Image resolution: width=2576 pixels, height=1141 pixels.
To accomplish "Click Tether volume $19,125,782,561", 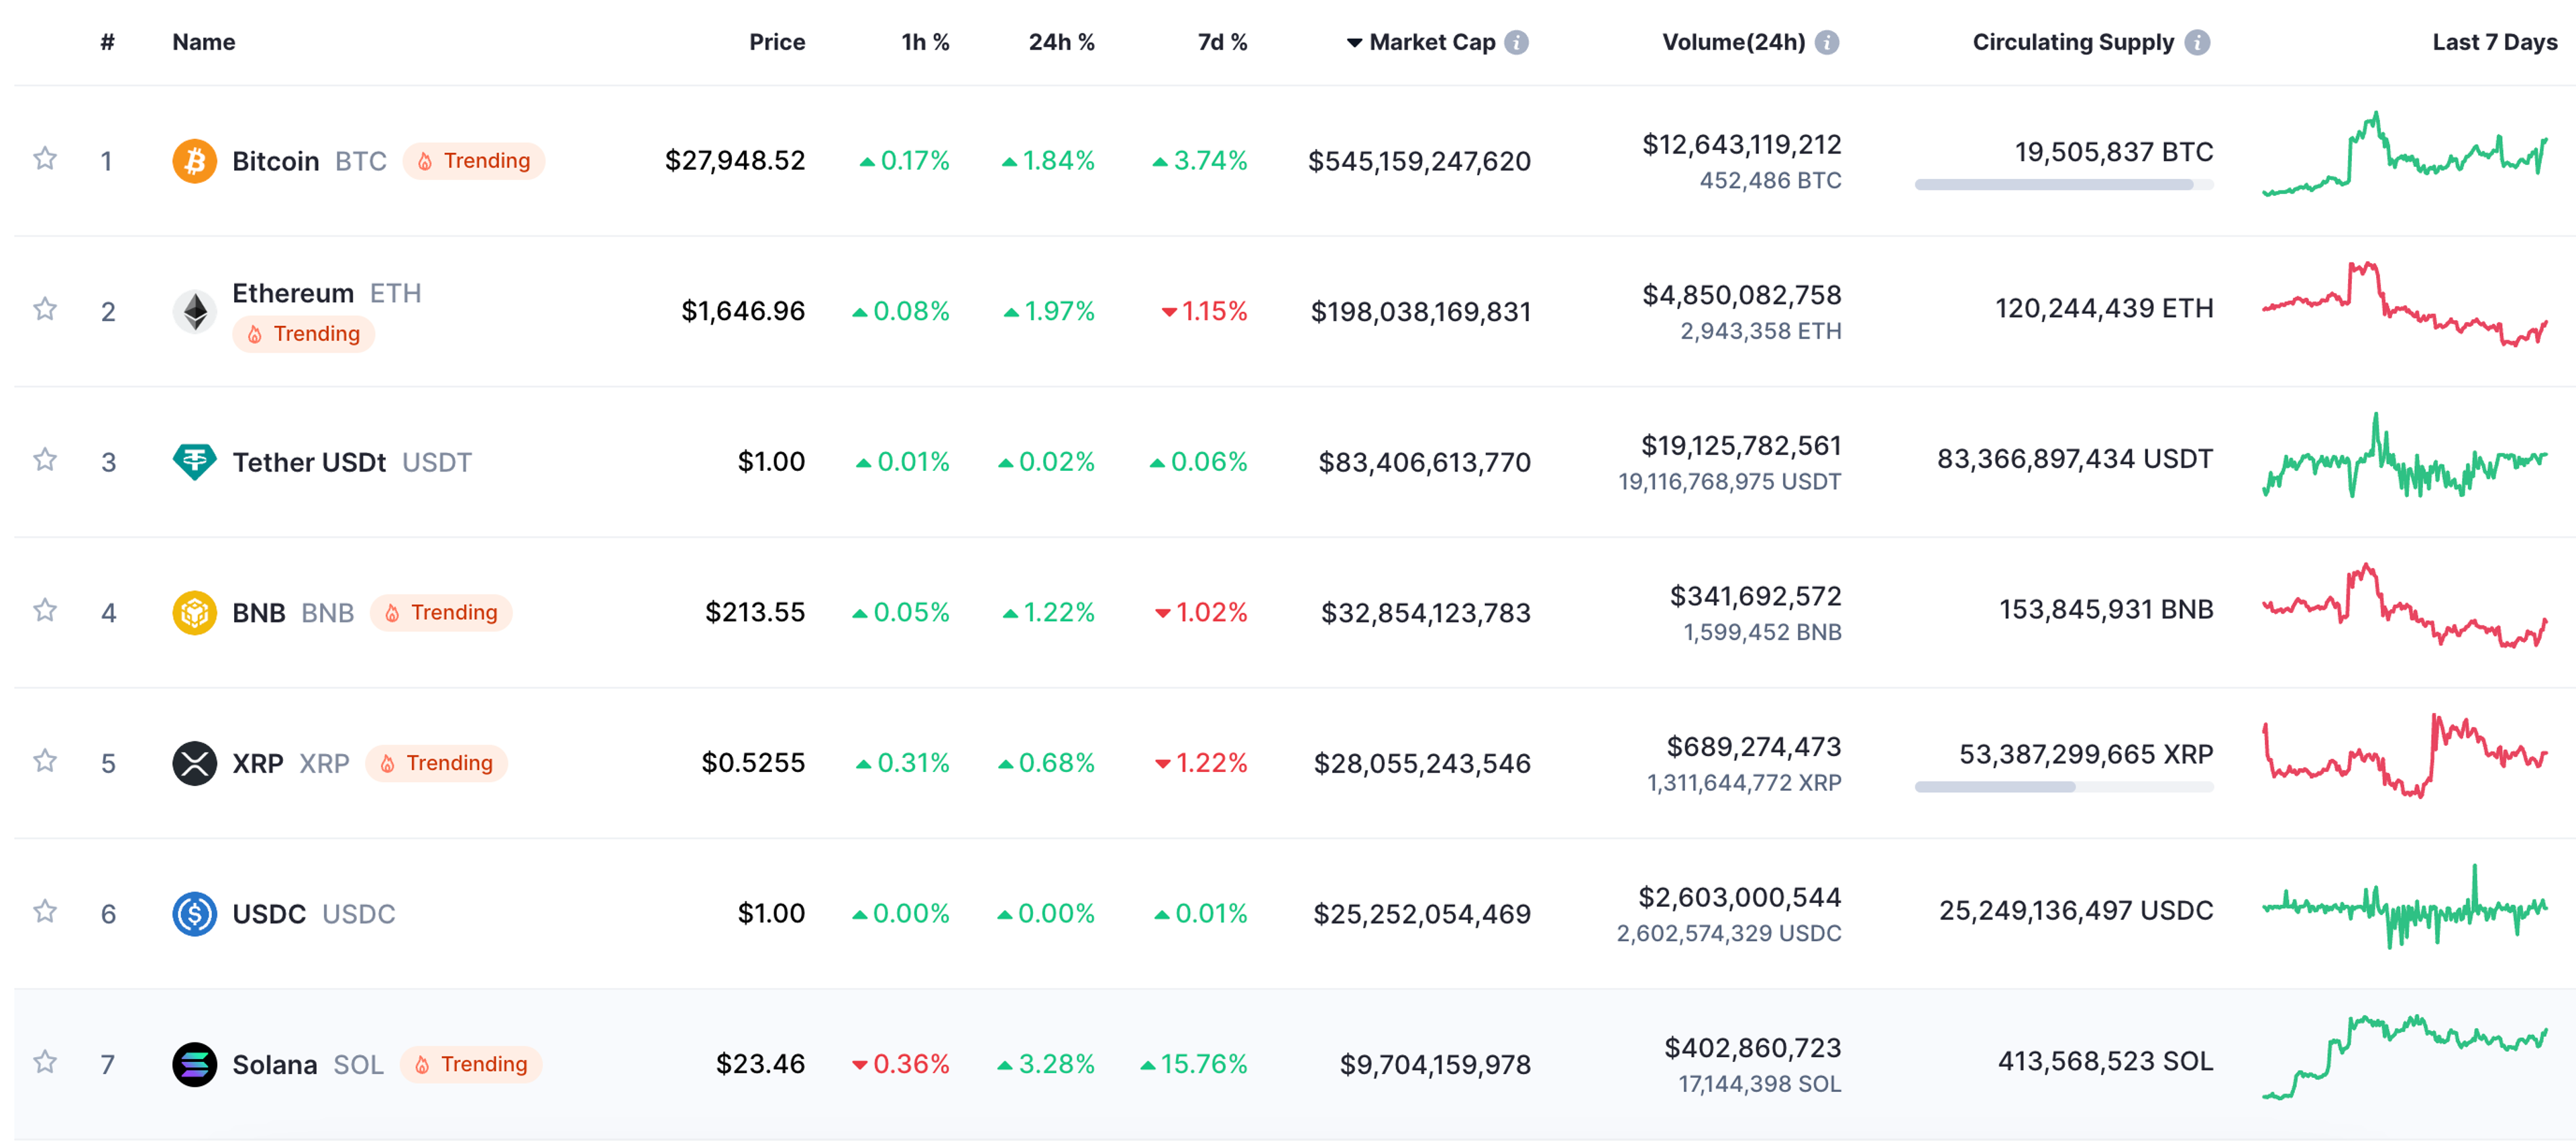I will (1741, 446).
